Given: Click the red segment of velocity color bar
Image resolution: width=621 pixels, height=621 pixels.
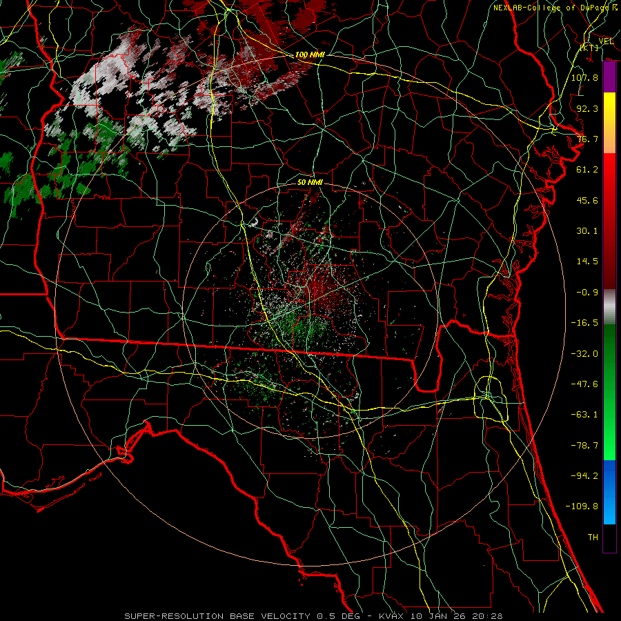Looking at the screenshot, I should pos(609,221).
